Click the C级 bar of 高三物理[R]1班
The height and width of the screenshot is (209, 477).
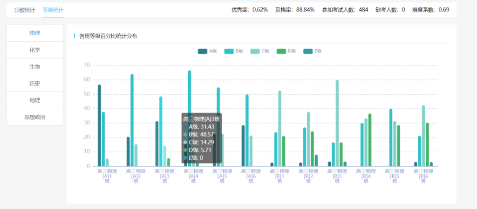click(x=279, y=129)
